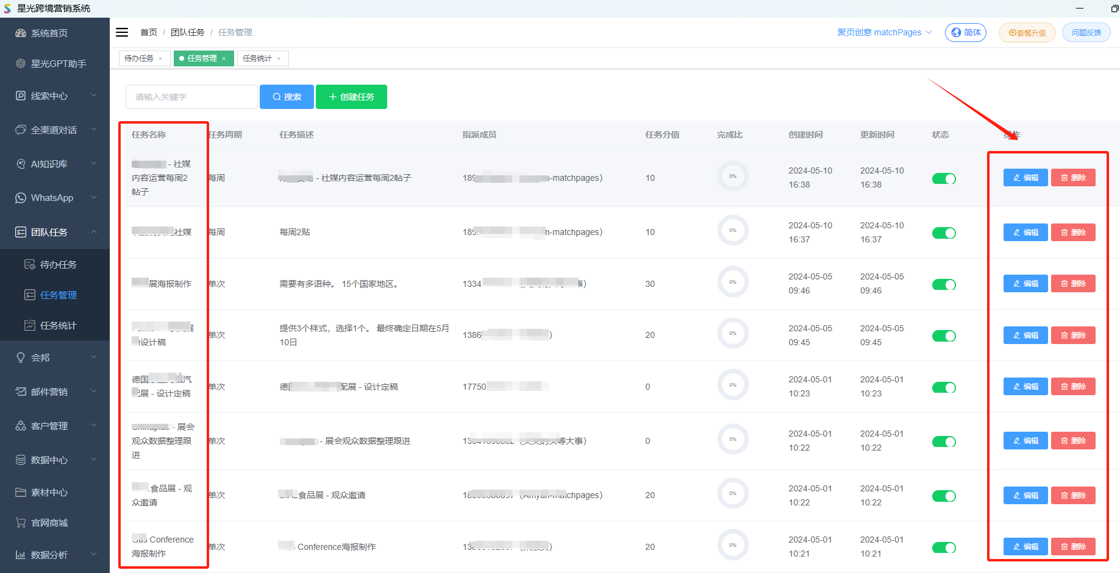Expand 邮件营销 menu chevron
This screenshot has width=1120, height=573.
coord(94,392)
